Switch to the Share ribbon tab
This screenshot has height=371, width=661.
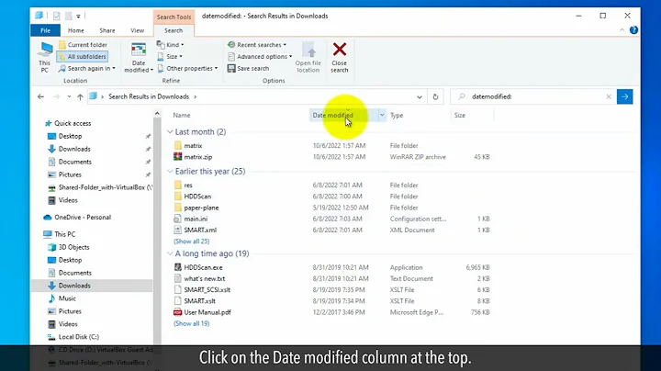(107, 30)
